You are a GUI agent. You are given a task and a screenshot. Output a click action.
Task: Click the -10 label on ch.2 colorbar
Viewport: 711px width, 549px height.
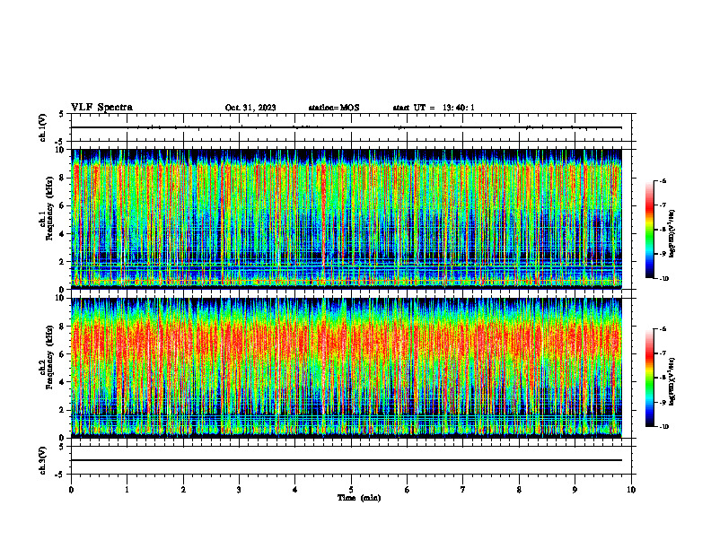(x=663, y=427)
